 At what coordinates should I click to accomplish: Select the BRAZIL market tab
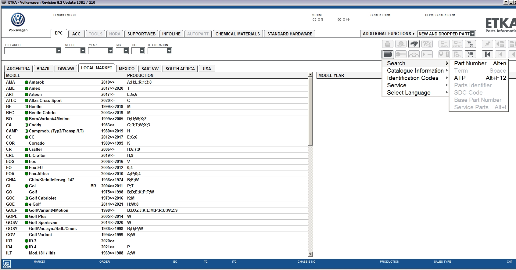click(x=44, y=69)
